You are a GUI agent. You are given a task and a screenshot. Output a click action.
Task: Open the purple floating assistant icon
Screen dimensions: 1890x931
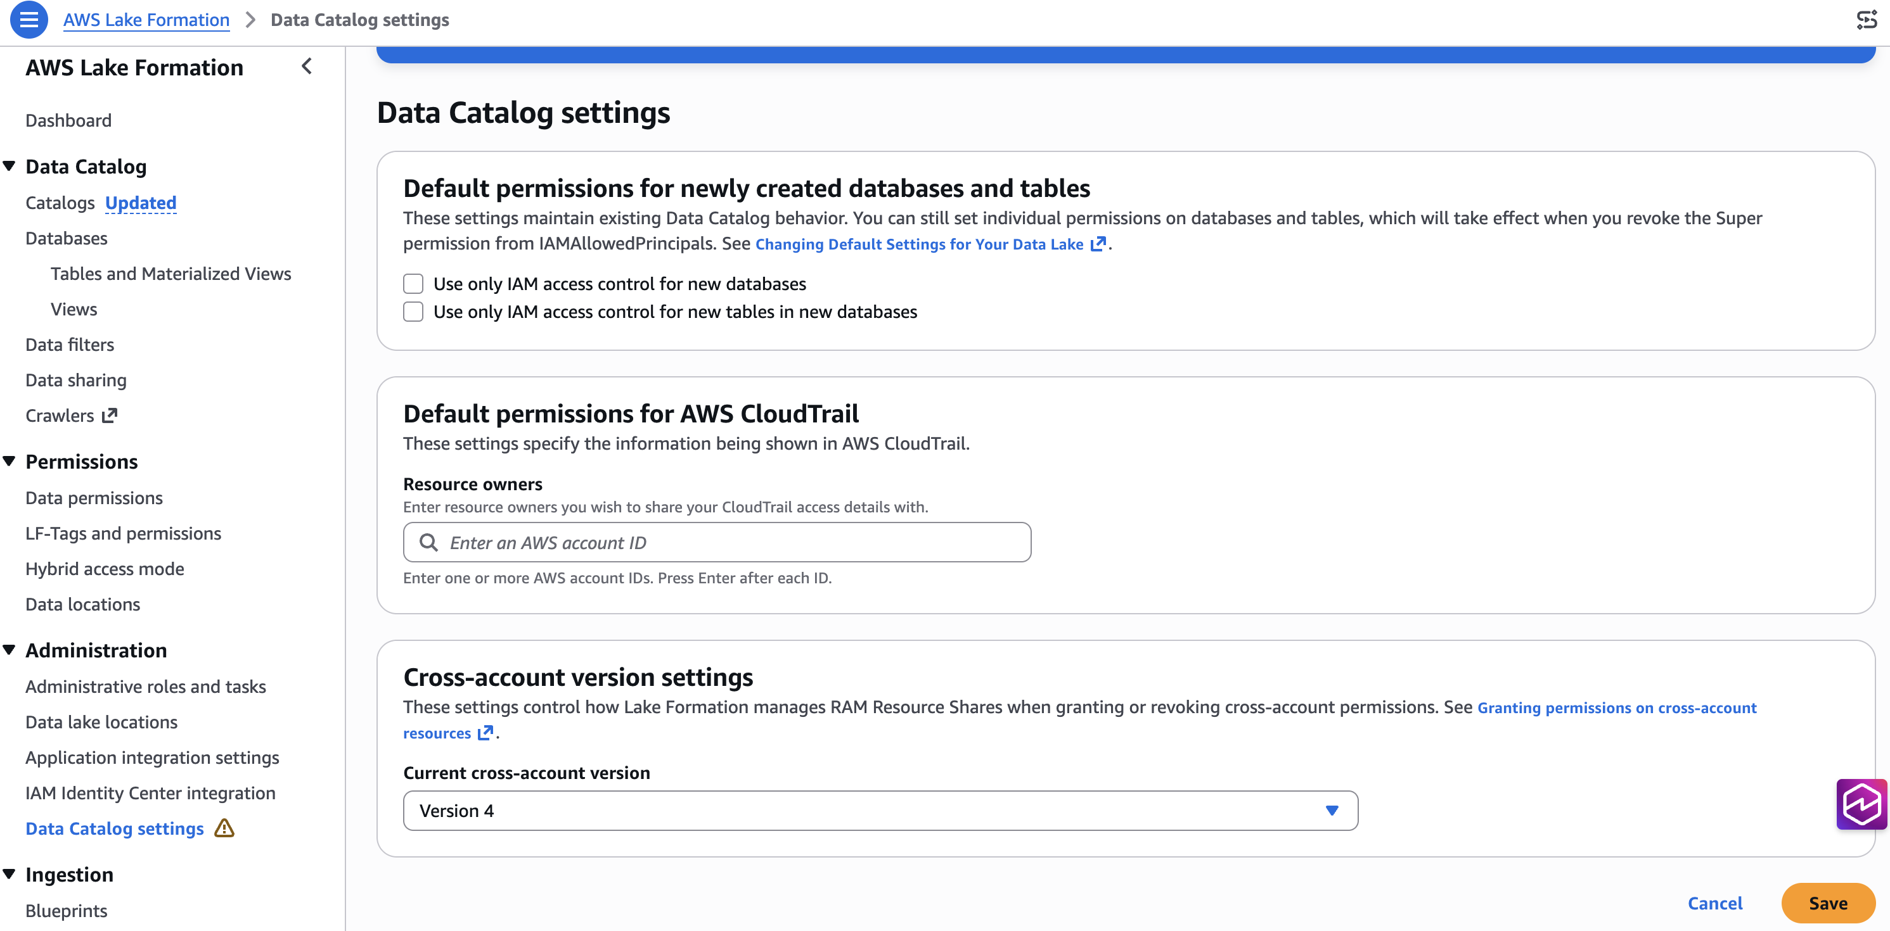(1861, 804)
